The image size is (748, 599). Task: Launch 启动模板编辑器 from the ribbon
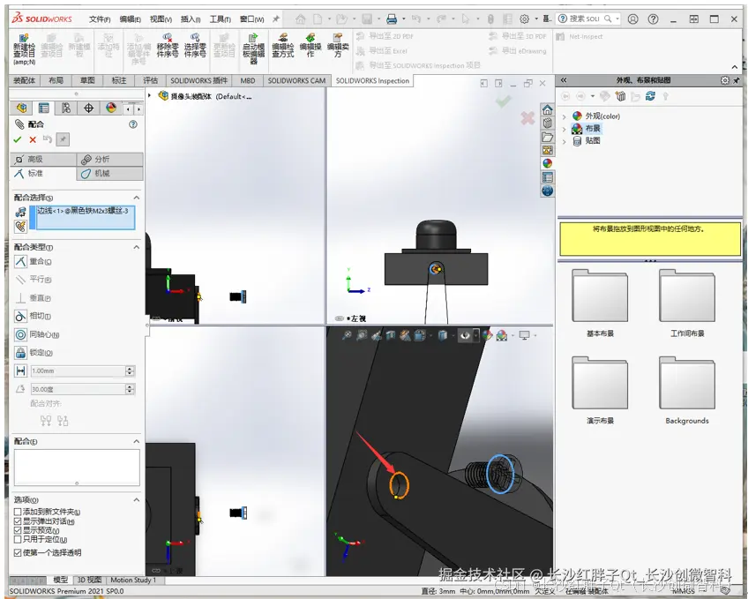click(x=253, y=49)
